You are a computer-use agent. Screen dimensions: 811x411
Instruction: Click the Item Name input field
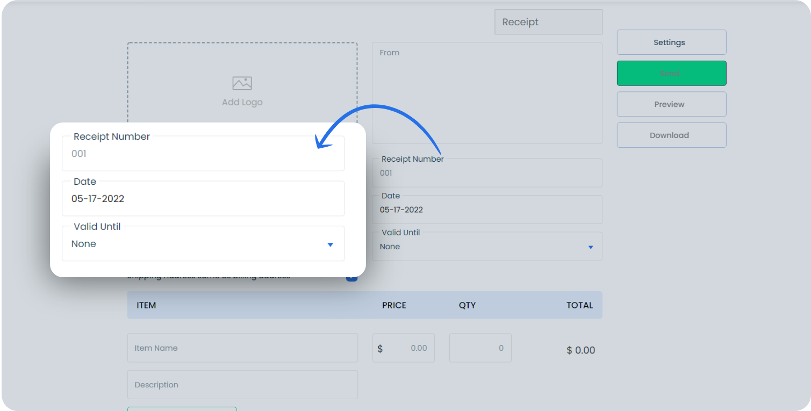(x=242, y=348)
